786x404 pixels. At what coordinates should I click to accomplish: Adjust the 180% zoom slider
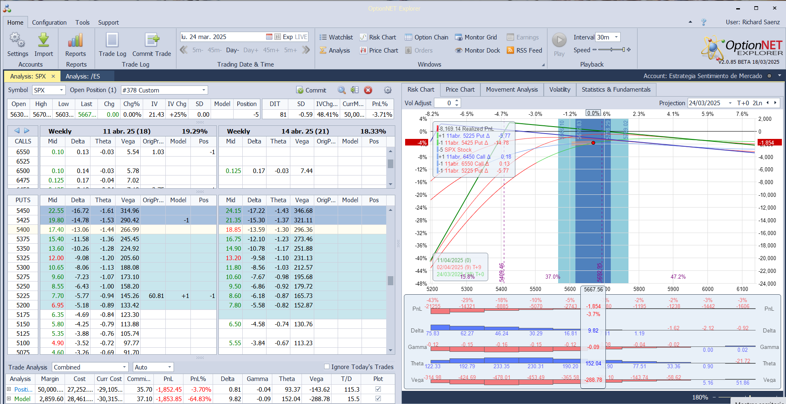(x=750, y=397)
